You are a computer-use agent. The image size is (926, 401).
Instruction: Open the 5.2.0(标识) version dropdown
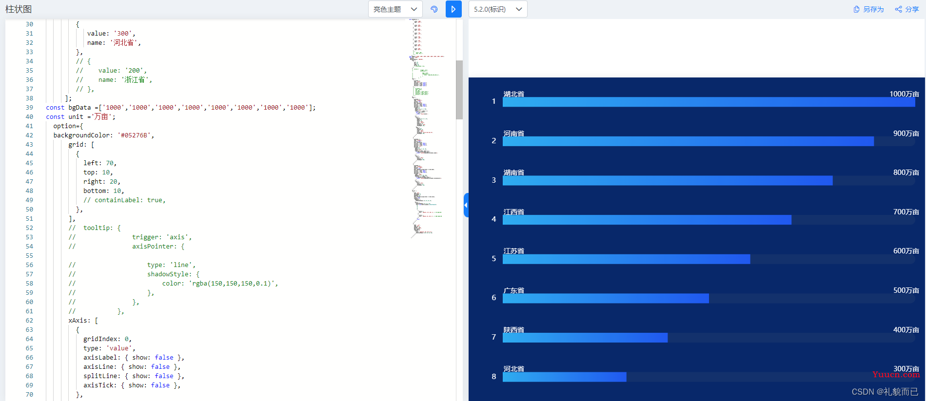[x=498, y=9]
